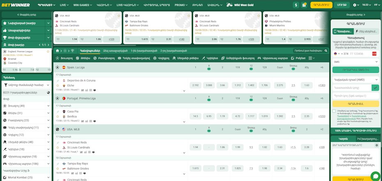Switch to one-click registration tab
Image resolution: width=382 pixels, height=181 pixels.
[x=366, y=31]
